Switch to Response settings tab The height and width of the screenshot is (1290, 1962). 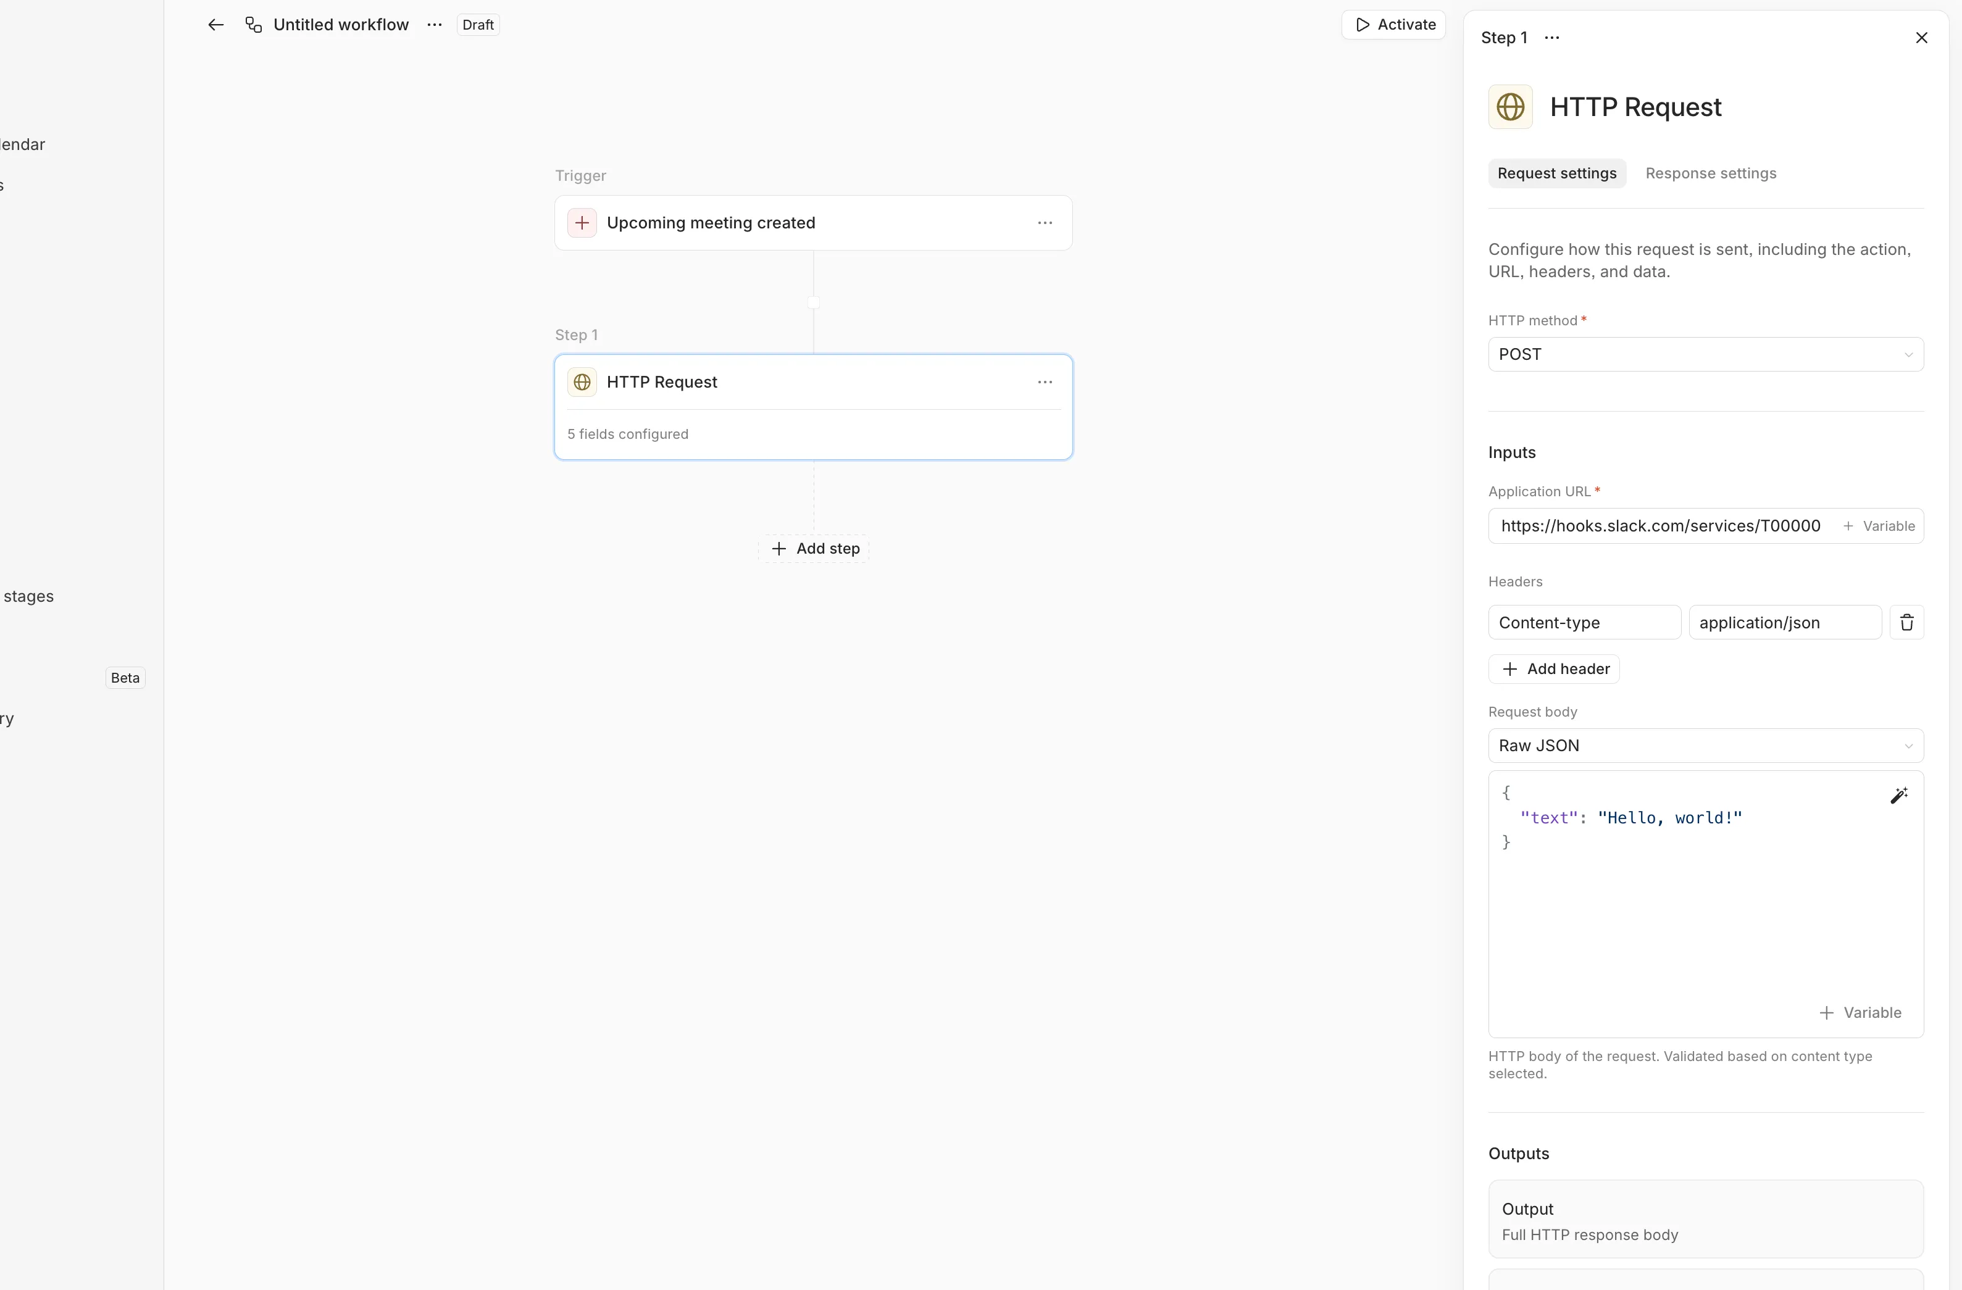click(x=1709, y=174)
